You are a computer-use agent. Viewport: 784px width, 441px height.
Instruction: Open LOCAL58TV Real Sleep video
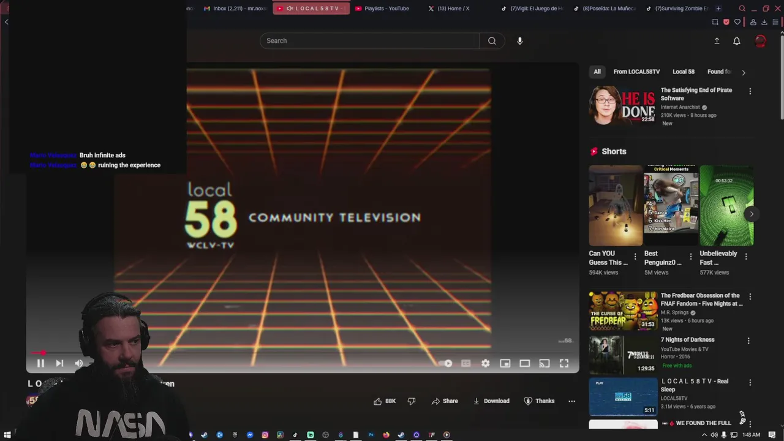click(x=623, y=396)
